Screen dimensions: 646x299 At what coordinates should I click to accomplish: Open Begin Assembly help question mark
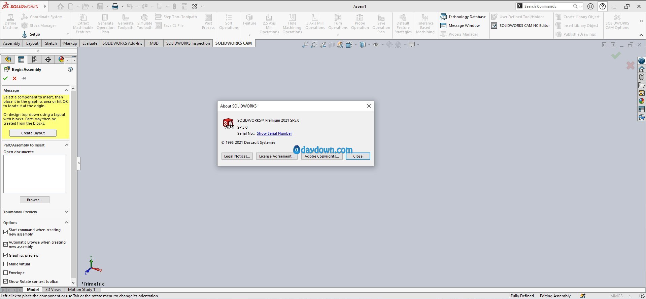click(70, 69)
